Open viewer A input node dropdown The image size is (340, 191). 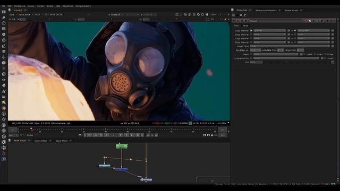pyautogui.click(x=117, y=14)
